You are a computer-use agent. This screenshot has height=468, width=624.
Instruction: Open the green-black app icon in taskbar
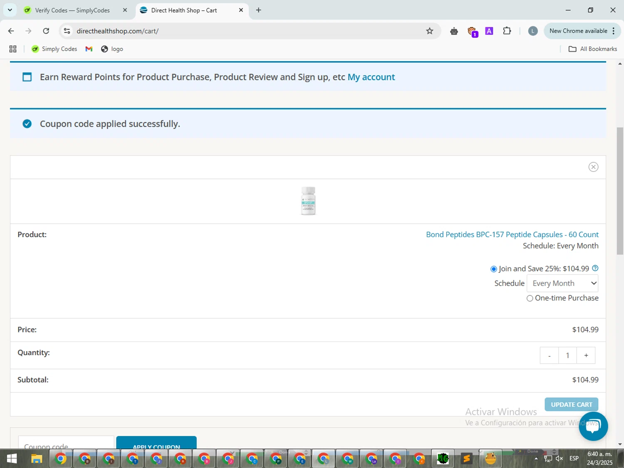[443, 459]
